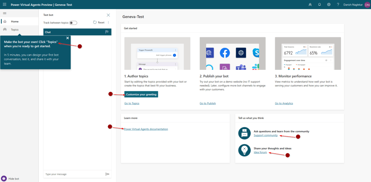This screenshot has width=371, height=182.
Task: Click the Reset conversation icon
Action: coord(95,22)
